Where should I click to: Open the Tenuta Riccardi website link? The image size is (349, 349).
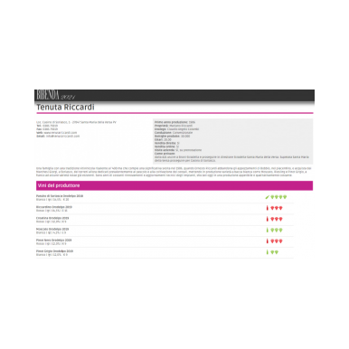61,133
